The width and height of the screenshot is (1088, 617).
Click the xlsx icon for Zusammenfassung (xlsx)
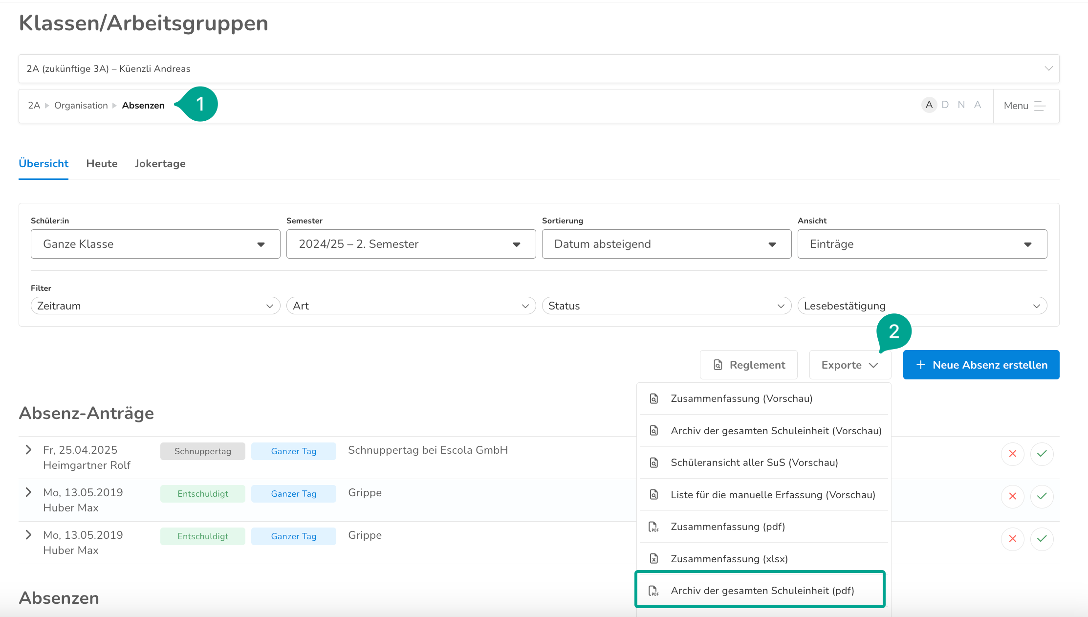coord(653,559)
